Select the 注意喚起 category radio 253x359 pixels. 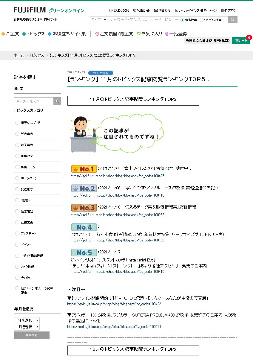17,212
